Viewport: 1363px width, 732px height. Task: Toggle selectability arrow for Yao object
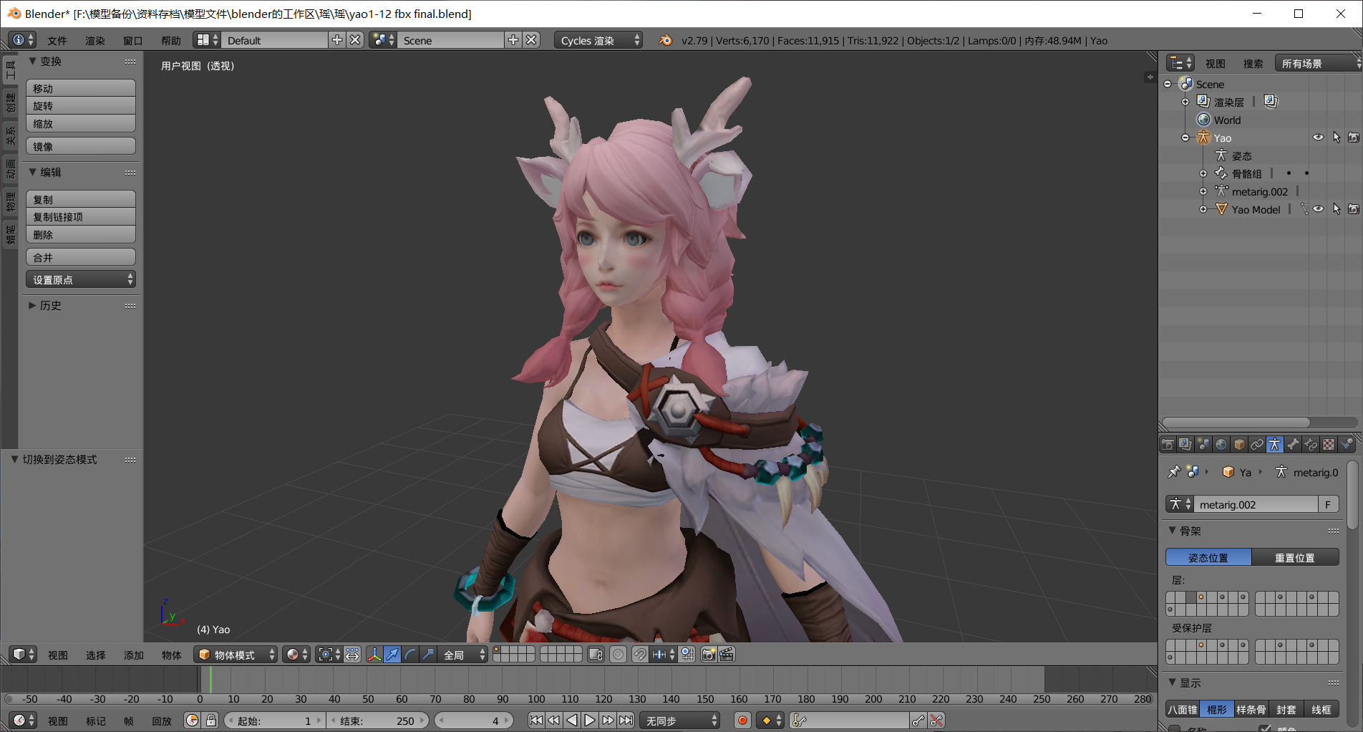[x=1336, y=138]
